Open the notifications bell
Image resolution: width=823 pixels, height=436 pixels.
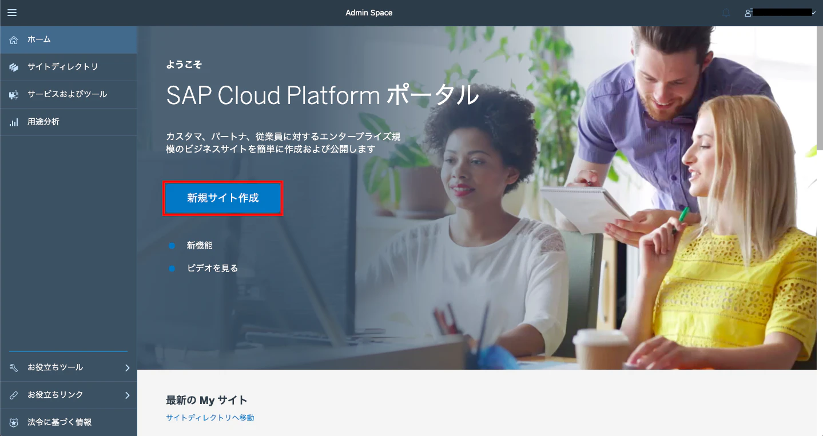[x=726, y=13]
